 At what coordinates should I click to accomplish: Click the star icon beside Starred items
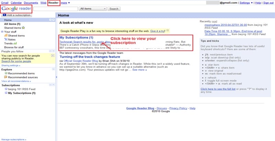23,28
